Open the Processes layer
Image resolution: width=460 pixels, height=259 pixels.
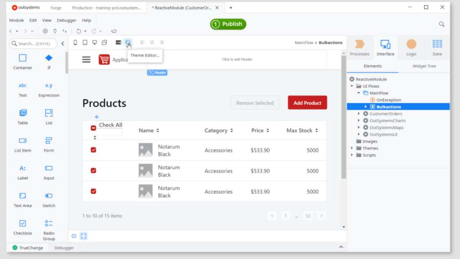click(359, 48)
